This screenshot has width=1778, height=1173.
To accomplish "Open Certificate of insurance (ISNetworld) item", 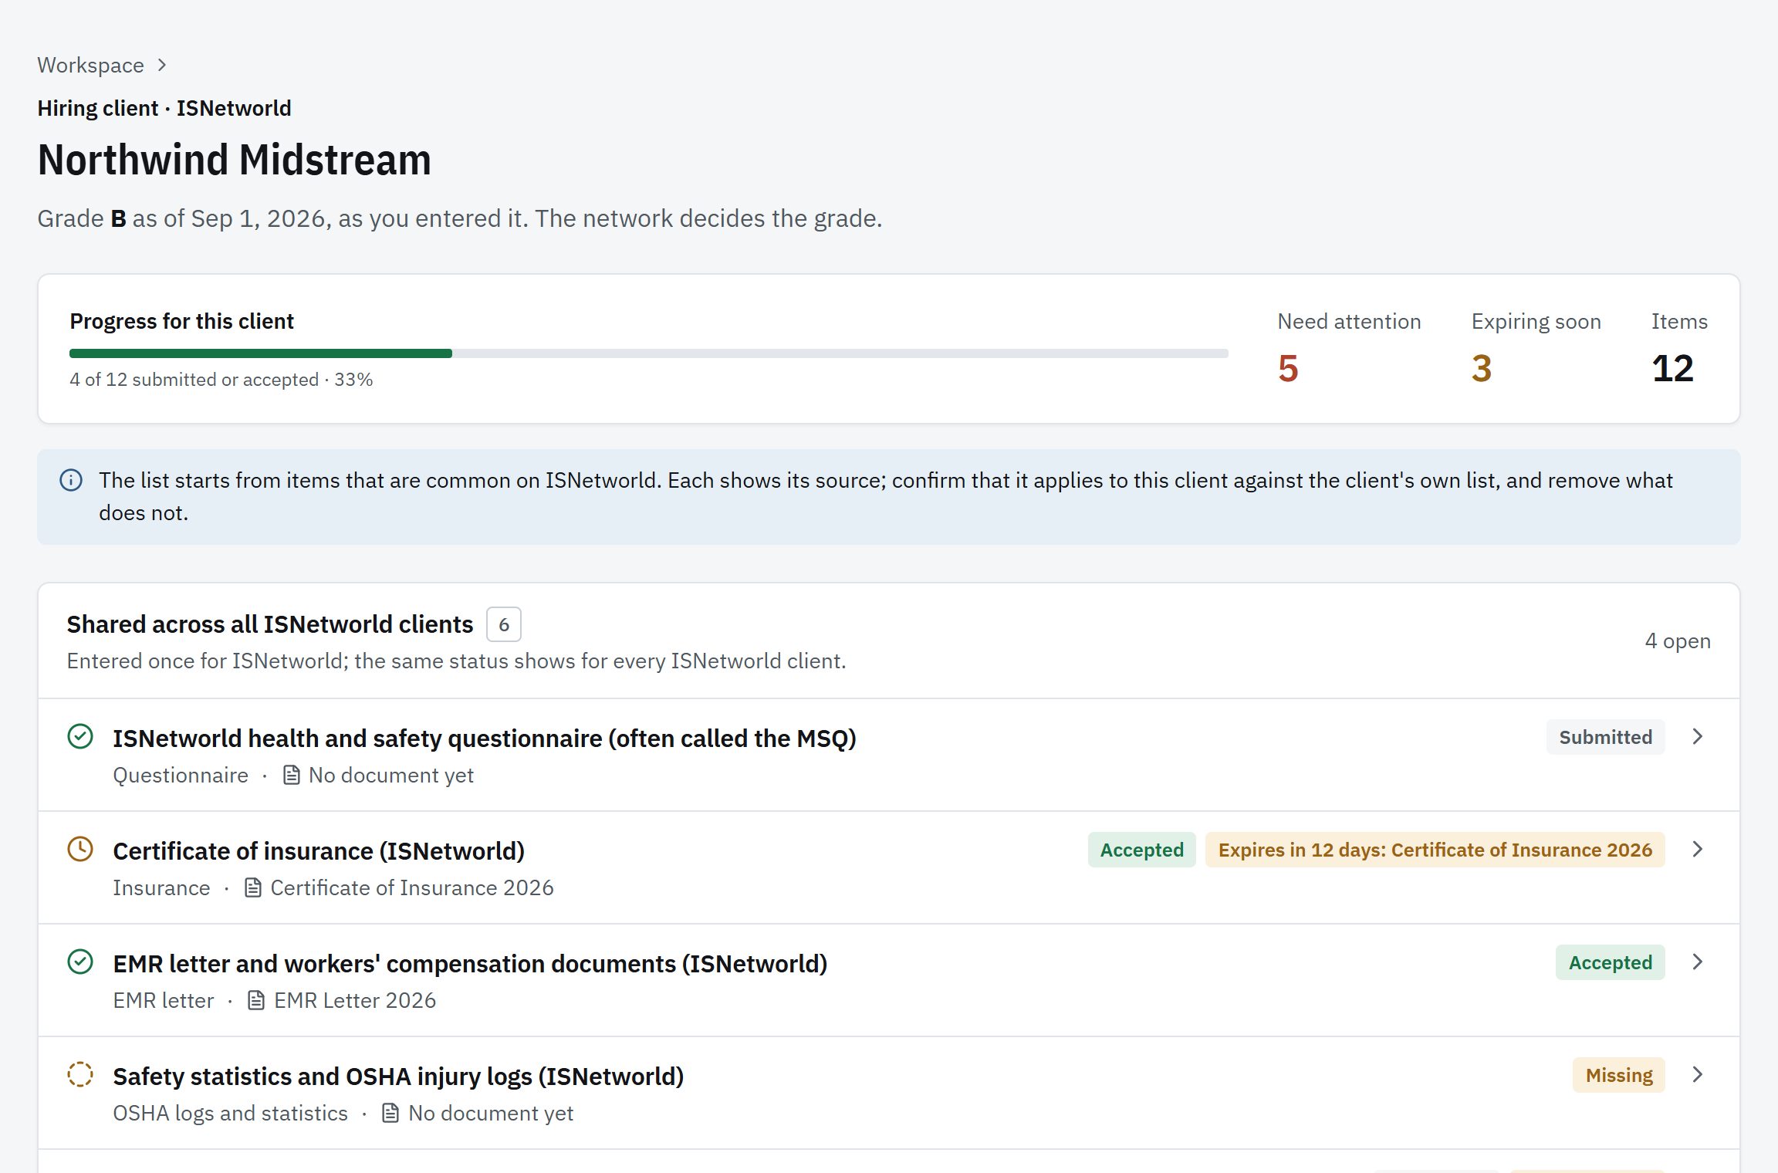I will [319, 851].
